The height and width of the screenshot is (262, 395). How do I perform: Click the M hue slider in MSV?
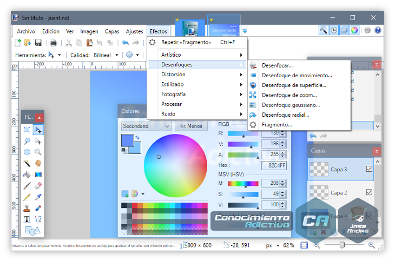[243, 184]
